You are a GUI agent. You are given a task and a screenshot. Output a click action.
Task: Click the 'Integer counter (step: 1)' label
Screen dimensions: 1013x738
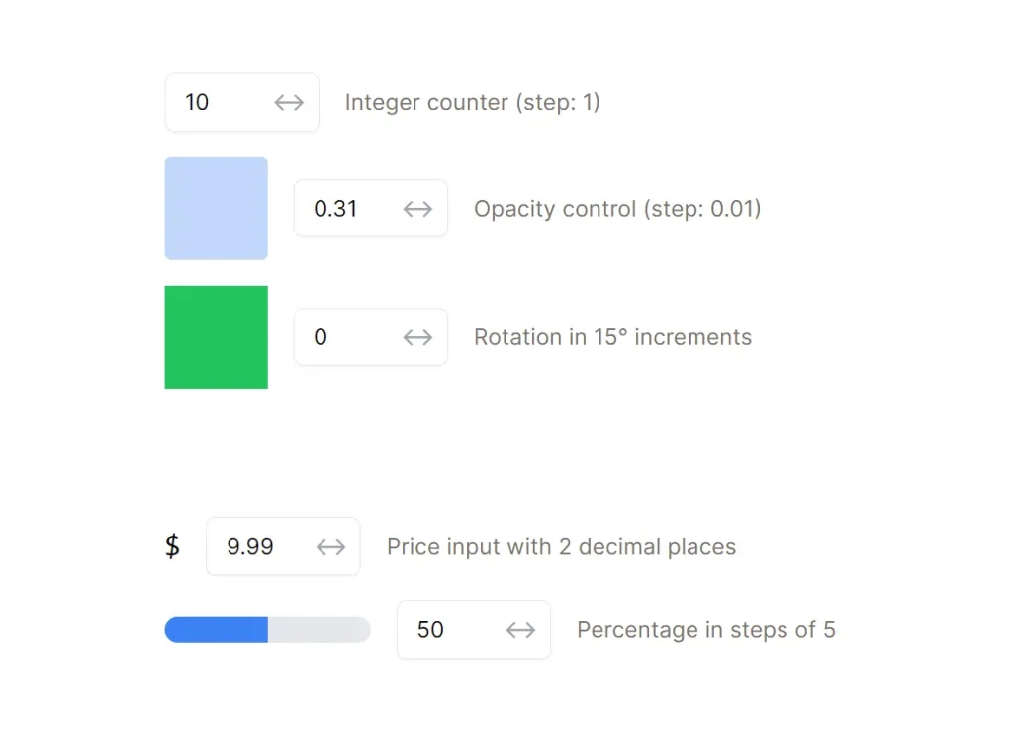(x=472, y=102)
